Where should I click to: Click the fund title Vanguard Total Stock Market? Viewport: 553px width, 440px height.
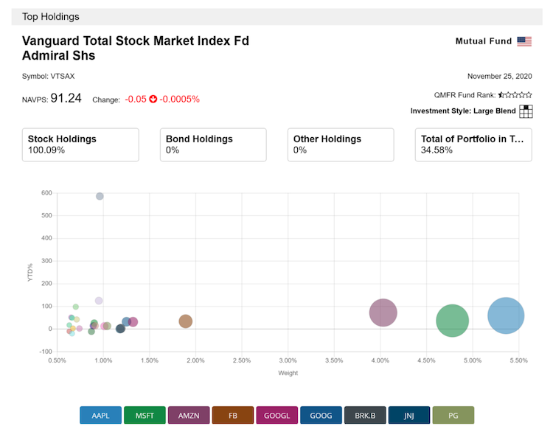136,49
